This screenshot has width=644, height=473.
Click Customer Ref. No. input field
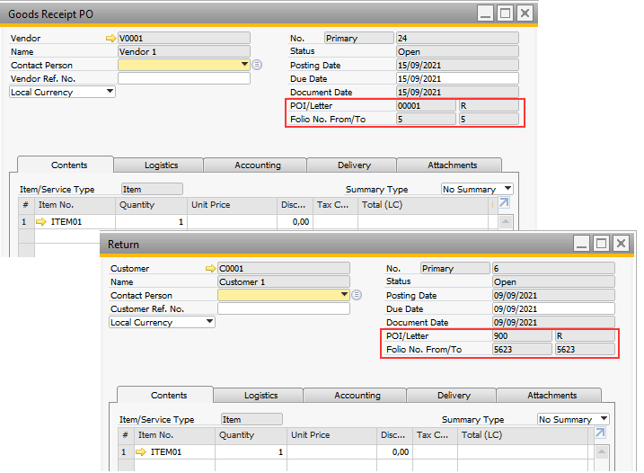pyautogui.click(x=283, y=308)
